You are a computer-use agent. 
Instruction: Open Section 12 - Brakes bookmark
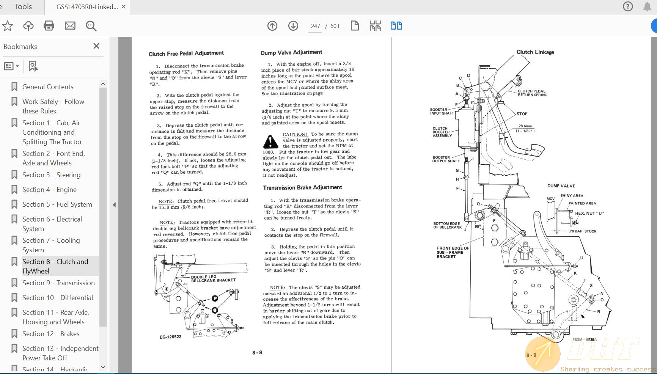[51, 334]
